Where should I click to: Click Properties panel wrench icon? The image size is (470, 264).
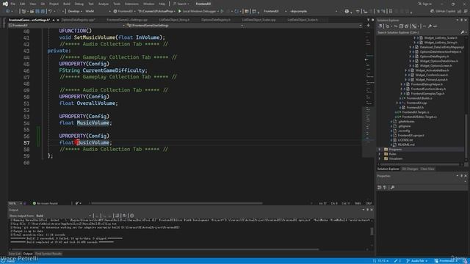click(392, 188)
